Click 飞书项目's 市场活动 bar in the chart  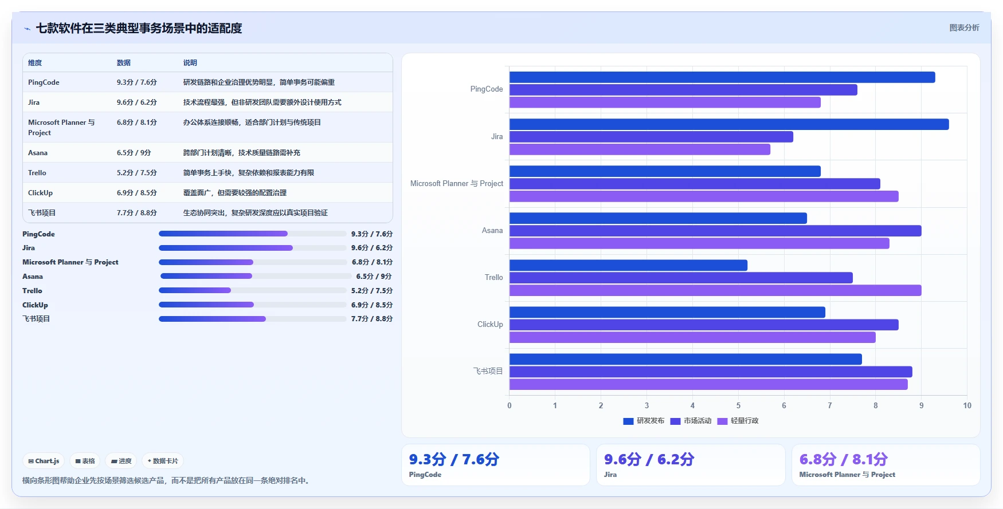point(711,372)
